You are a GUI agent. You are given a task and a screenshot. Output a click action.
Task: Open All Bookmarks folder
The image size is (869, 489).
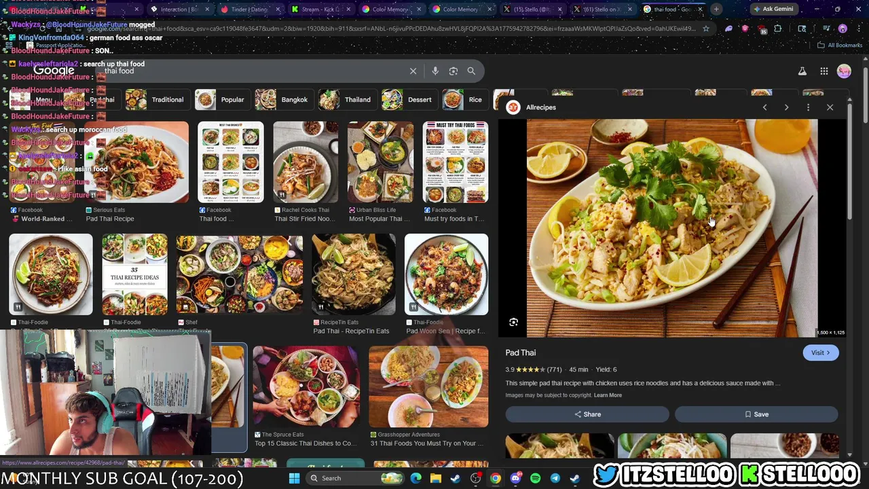tap(840, 46)
